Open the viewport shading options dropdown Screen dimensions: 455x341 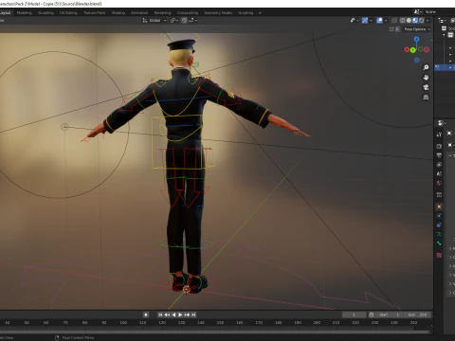[428, 20]
